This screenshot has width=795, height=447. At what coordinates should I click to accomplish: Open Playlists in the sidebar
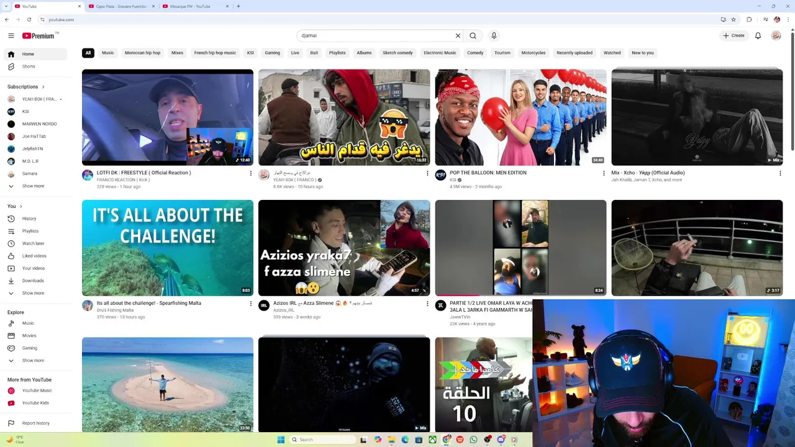point(36,231)
